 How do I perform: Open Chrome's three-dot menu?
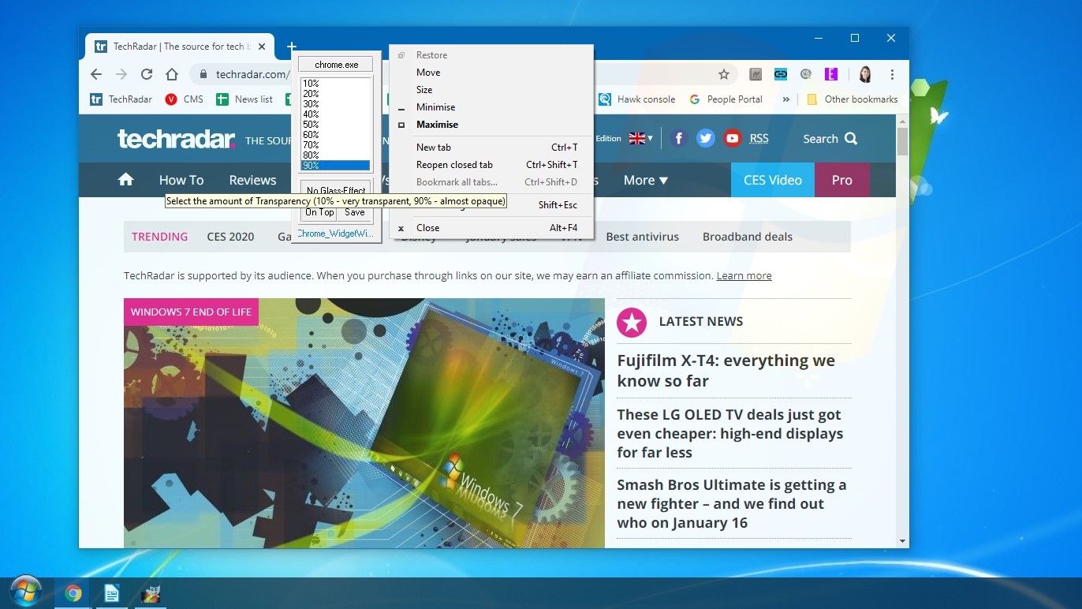892,74
